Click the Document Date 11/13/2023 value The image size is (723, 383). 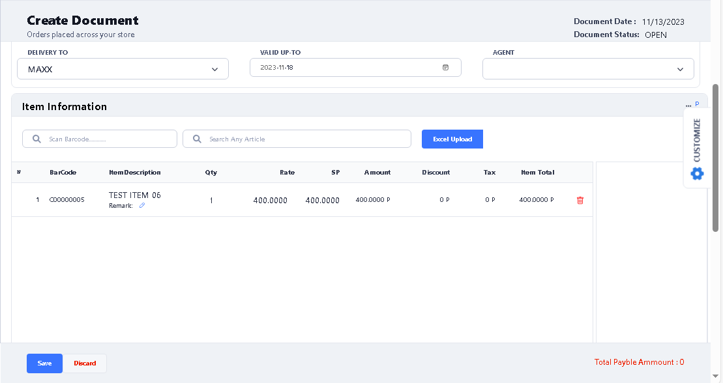[663, 21]
